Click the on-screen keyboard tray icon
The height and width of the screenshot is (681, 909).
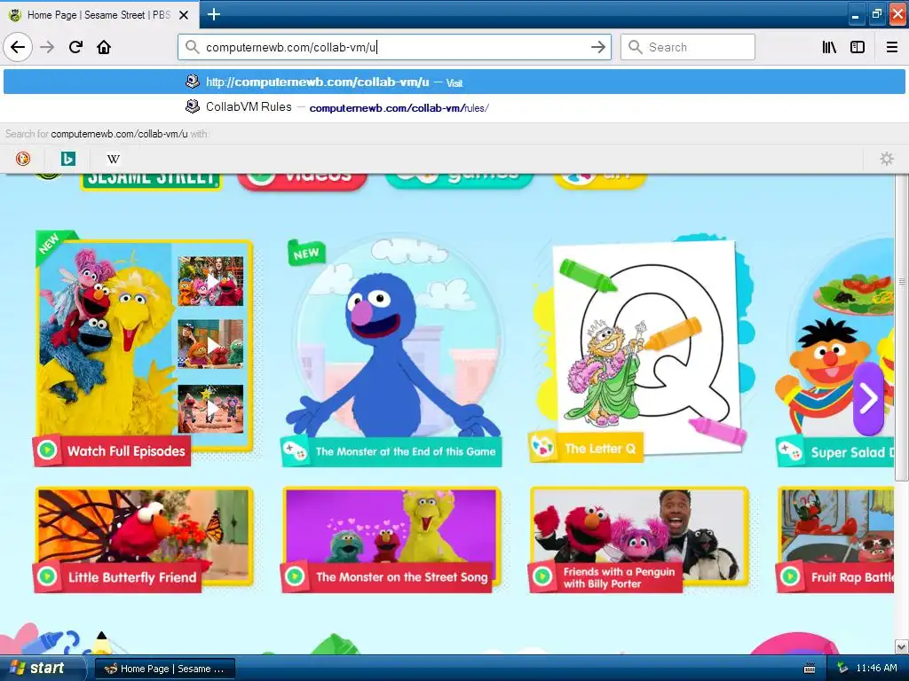[x=810, y=669]
